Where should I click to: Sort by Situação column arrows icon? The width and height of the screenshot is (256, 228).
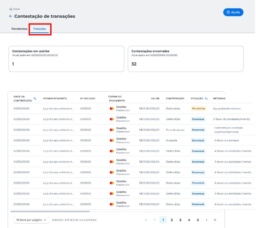(206, 98)
